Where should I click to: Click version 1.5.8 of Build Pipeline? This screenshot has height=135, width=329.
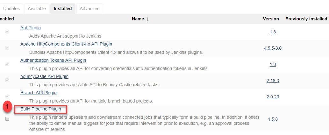(x=273, y=119)
